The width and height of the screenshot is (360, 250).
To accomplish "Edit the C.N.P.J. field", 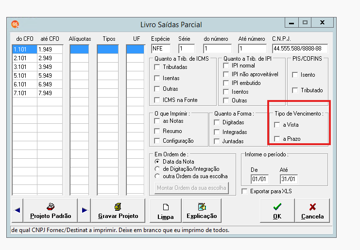I will pyautogui.click(x=300, y=49).
